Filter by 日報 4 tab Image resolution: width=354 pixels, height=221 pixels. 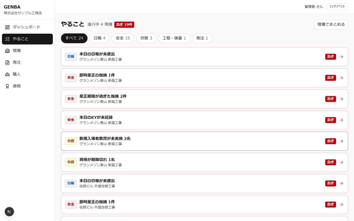(x=100, y=38)
